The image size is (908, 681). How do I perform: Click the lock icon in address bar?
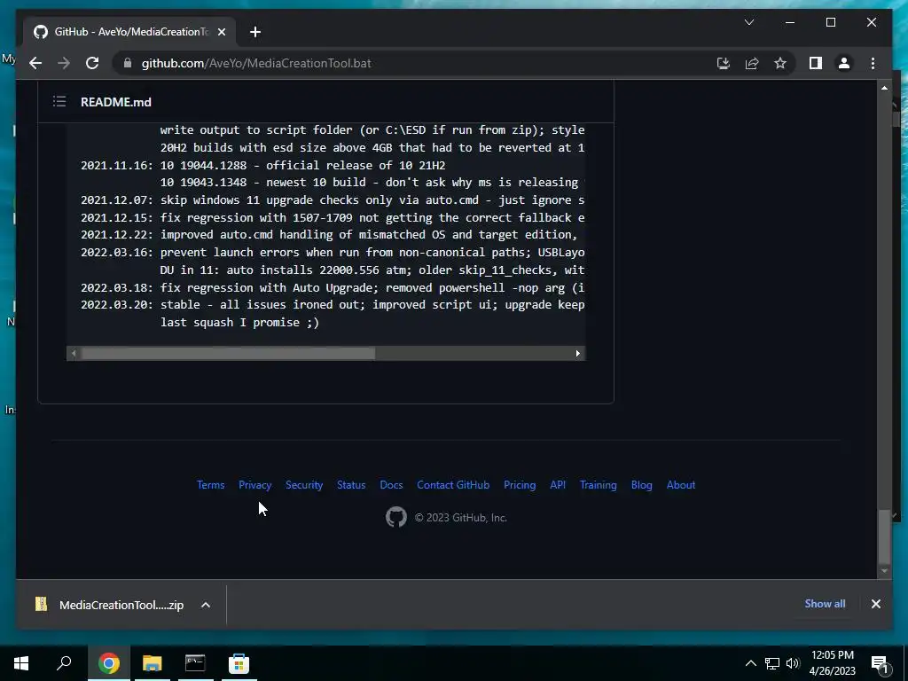click(128, 63)
